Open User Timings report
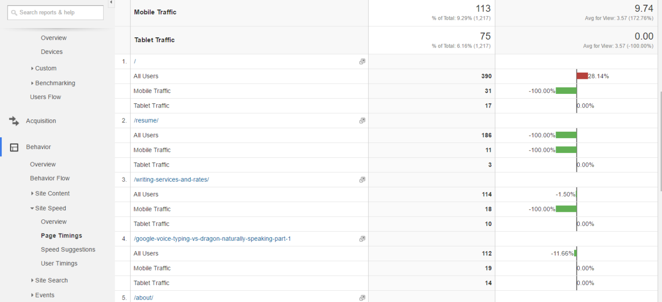 pos(59,263)
